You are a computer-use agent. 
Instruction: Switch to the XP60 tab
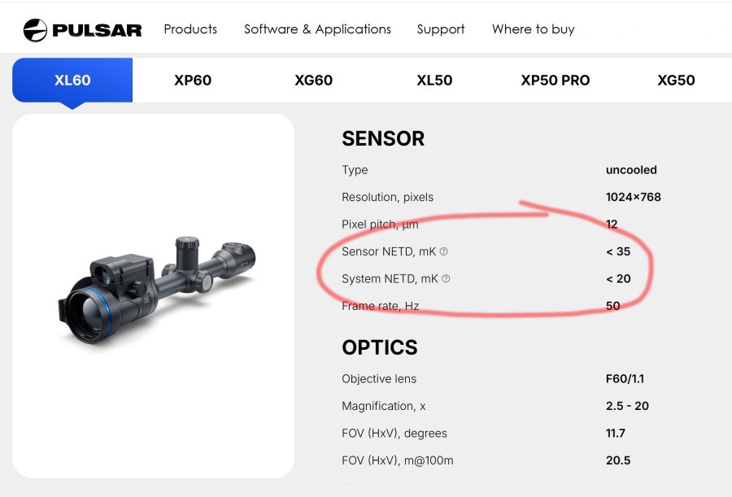(192, 81)
